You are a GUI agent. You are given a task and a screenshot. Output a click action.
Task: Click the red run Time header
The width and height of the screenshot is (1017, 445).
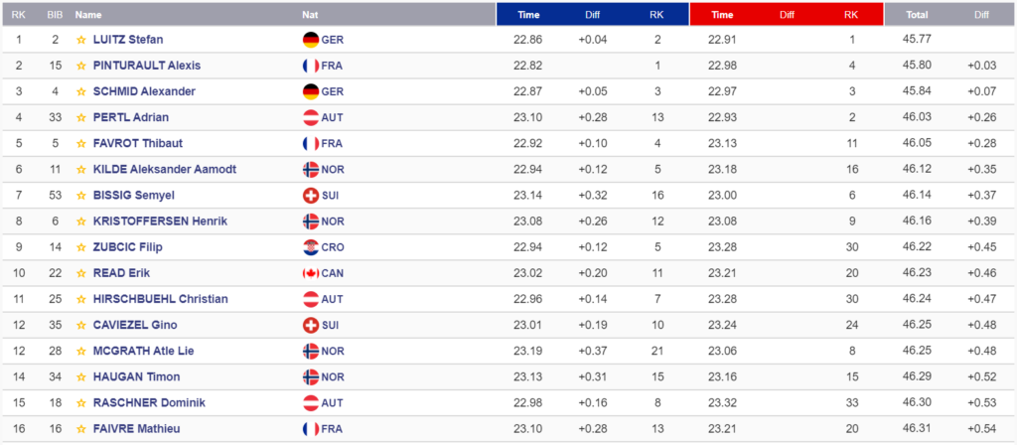(x=722, y=15)
